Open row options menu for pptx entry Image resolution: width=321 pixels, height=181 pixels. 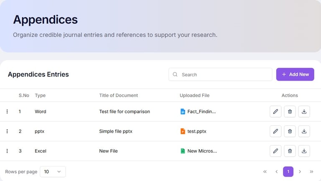[x=7, y=131]
